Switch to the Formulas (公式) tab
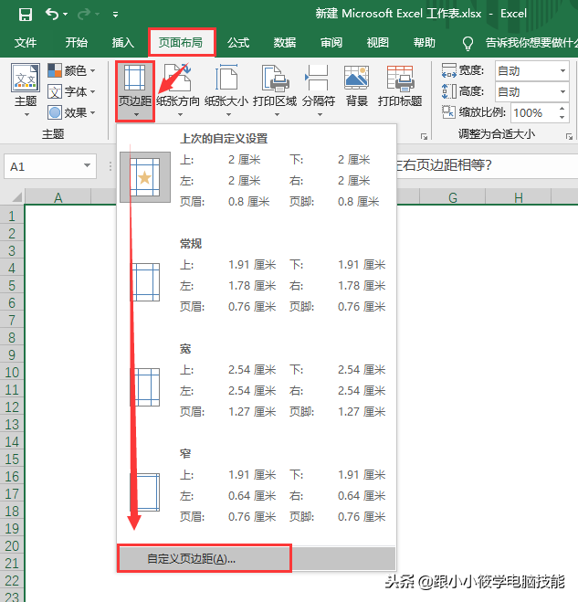578x602 pixels. [238, 42]
